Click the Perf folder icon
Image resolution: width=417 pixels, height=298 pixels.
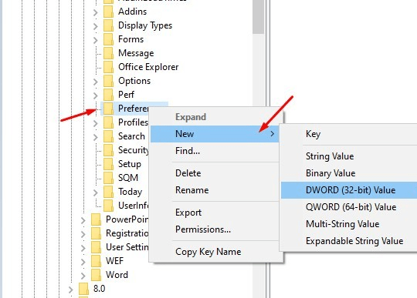108,95
